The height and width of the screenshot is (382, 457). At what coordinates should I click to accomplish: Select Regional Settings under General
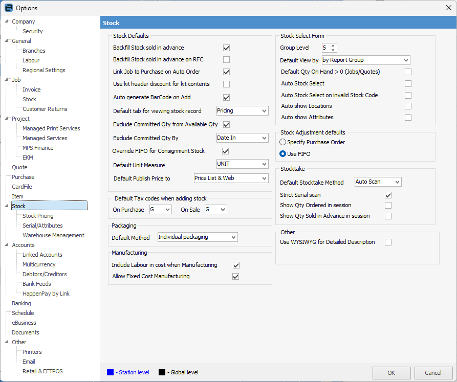point(43,70)
